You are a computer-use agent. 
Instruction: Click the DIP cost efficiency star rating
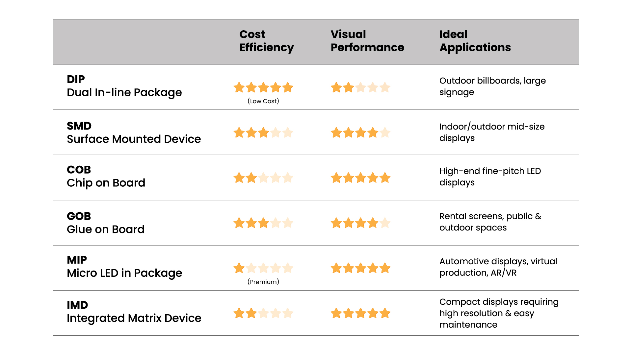263,87
